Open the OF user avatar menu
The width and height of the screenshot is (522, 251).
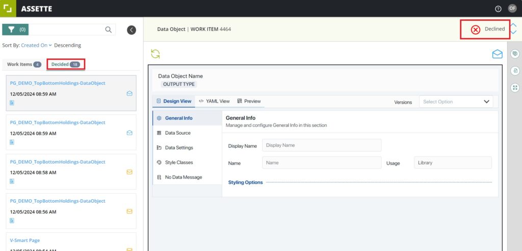click(512, 9)
